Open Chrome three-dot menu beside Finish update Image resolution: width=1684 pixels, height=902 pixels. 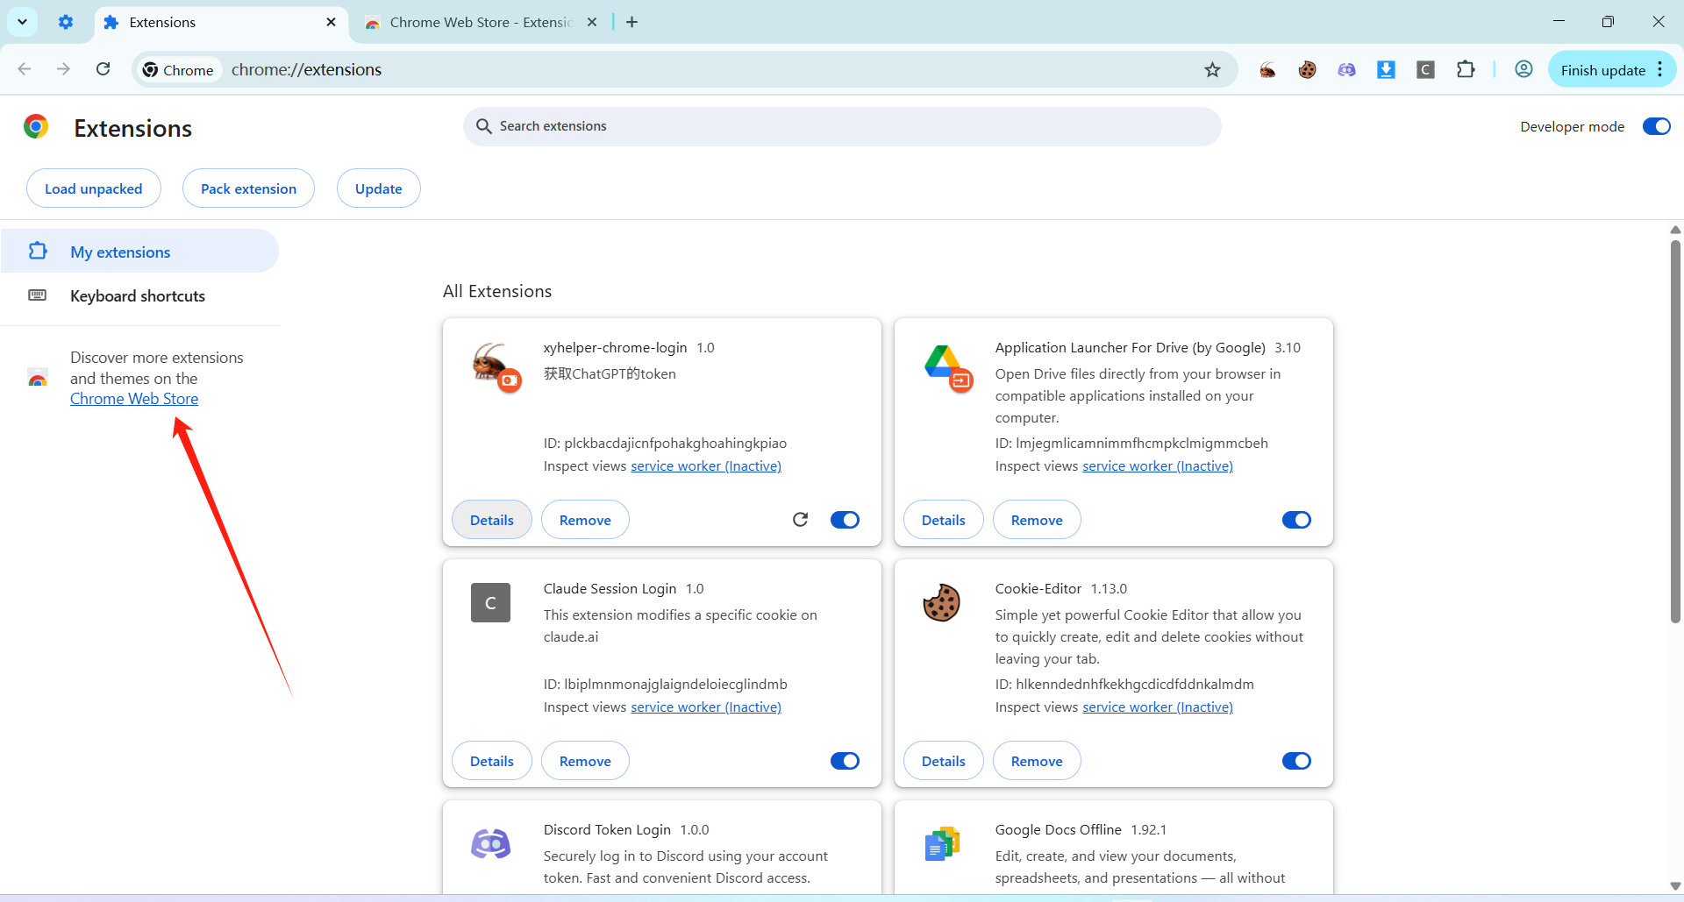[x=1660, y=70]
